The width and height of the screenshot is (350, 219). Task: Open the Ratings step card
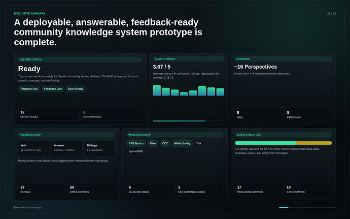99,148
